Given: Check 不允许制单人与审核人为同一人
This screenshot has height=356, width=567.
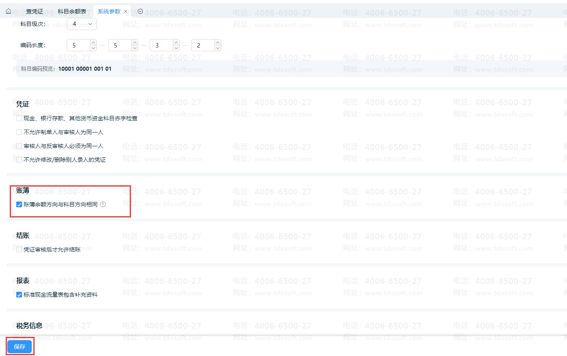Looking at the screenshot, I should pyautogui.click(x=19, y=132).
